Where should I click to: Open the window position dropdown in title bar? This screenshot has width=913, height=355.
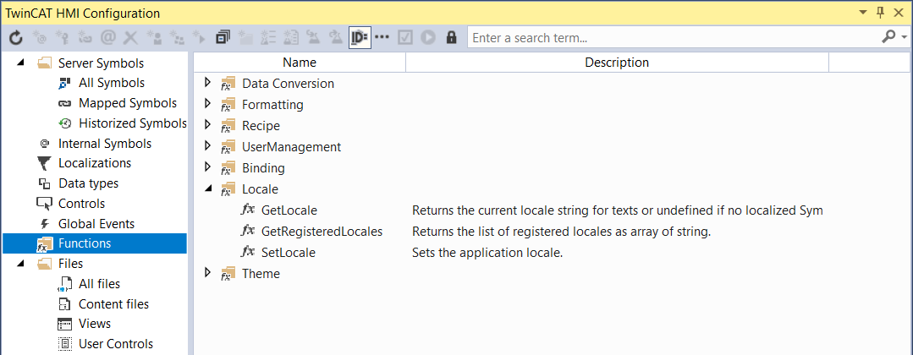[x=863, y=13]
